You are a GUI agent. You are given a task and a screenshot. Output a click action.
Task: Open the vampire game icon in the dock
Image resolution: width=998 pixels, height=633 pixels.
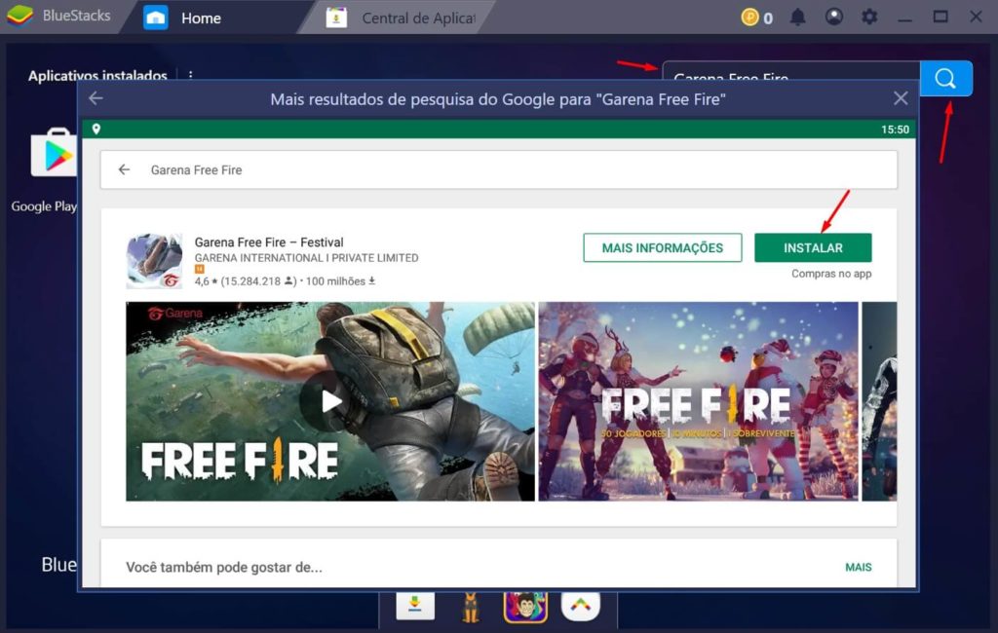(525, 604)
